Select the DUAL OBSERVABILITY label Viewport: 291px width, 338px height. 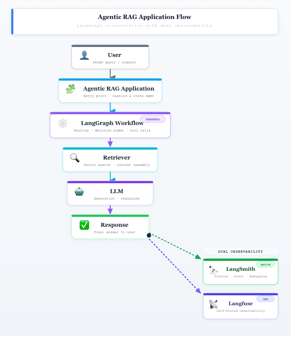click(x=240, y=251)
